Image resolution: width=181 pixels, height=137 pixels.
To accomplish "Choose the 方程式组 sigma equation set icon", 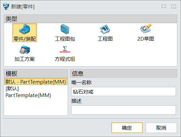I will coord(65,49).
